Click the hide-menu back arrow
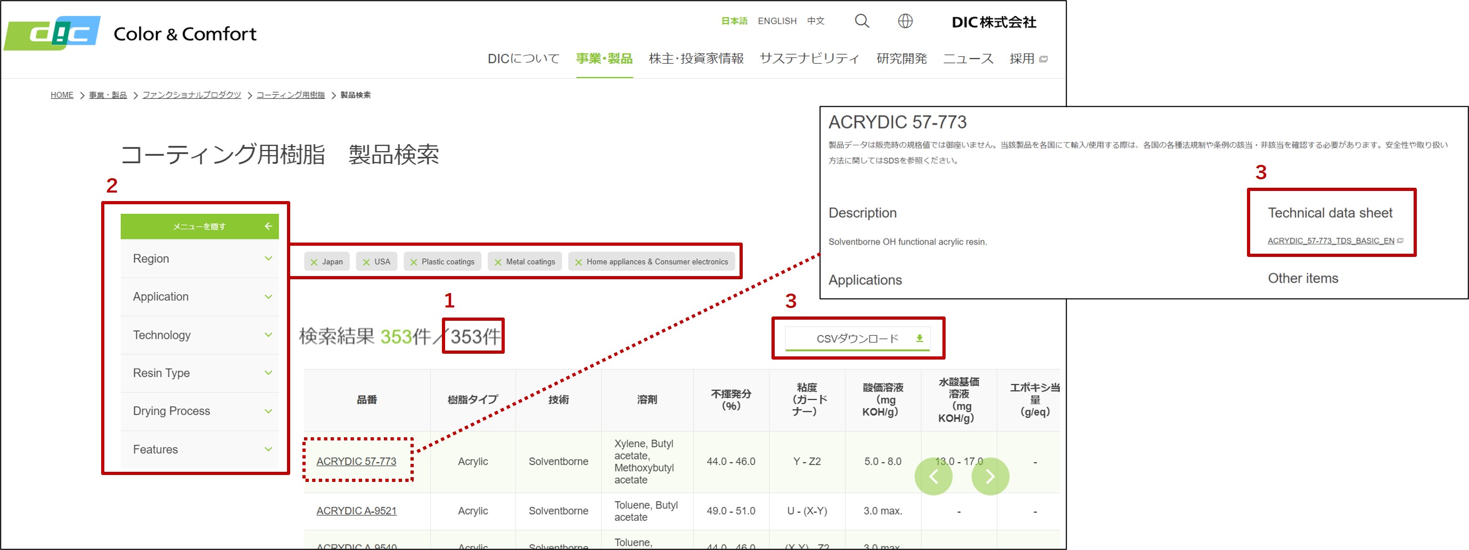Screen dimensions: 1469x550 pos(268,226)
